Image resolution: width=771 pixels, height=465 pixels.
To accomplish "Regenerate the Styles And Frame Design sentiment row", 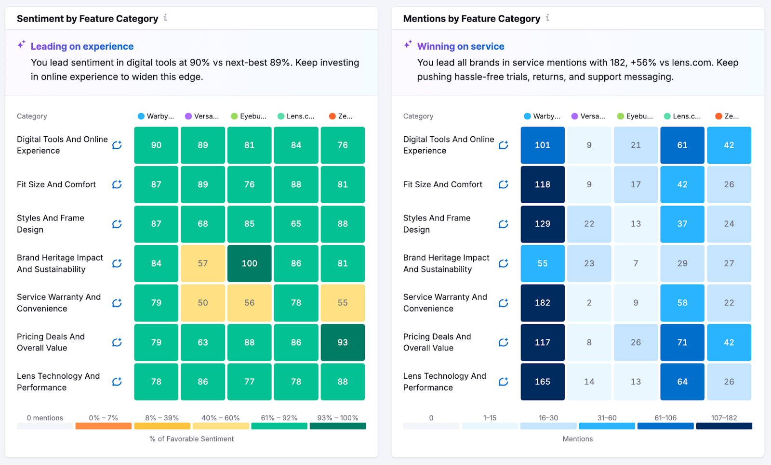I will click(x=117, y=224).
